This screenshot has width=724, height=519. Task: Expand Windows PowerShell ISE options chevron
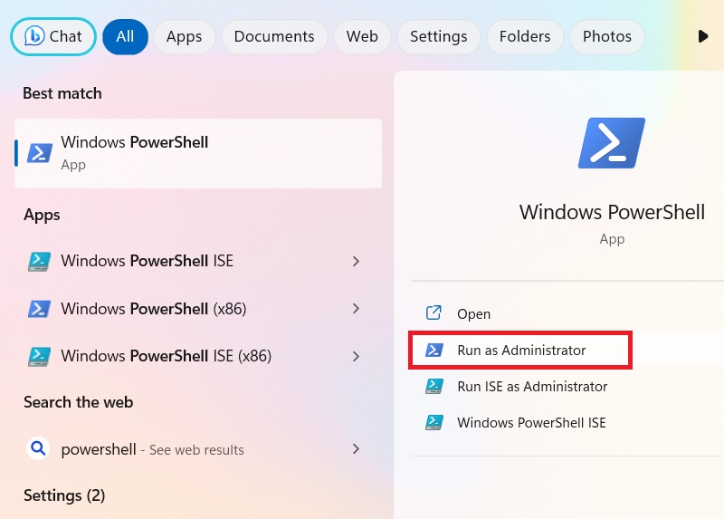tap(356, 261)
